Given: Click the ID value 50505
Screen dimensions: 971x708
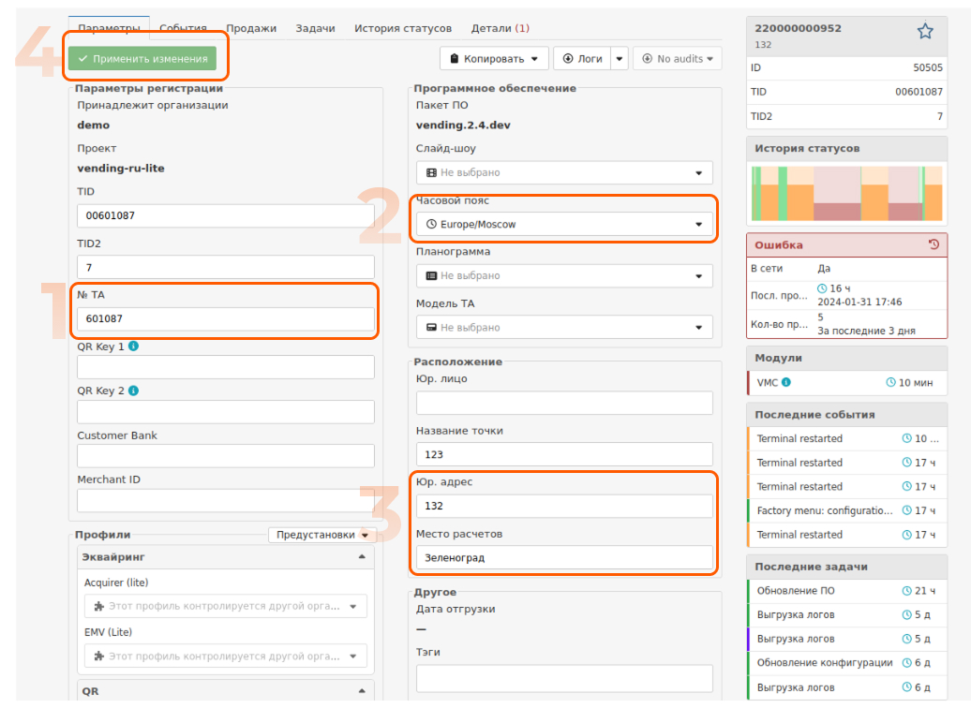Looking at the screenshot, I should point(928,67).
